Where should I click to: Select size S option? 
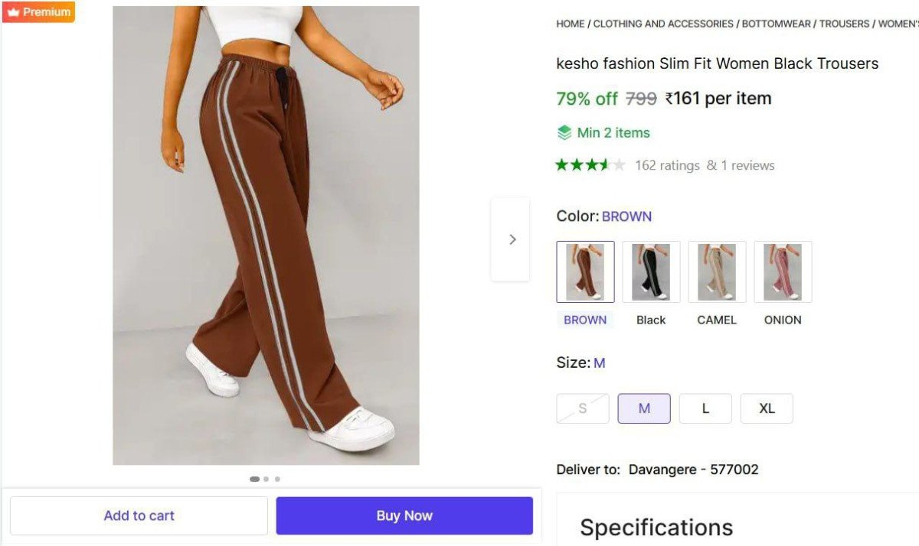[583, 408]
